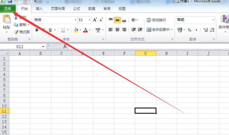Click the Paste clipboard icon
229x135 pixels.
[7, 19]
